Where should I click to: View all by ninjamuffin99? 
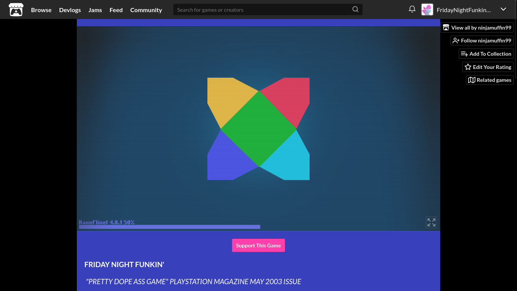click(x=477, y=28)
